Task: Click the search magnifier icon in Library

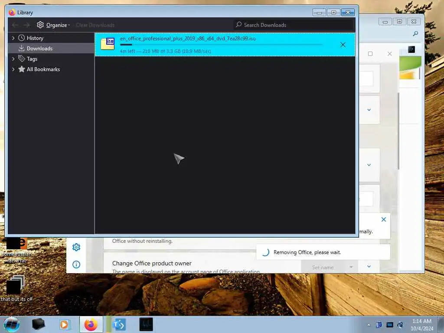Action: 238,25
